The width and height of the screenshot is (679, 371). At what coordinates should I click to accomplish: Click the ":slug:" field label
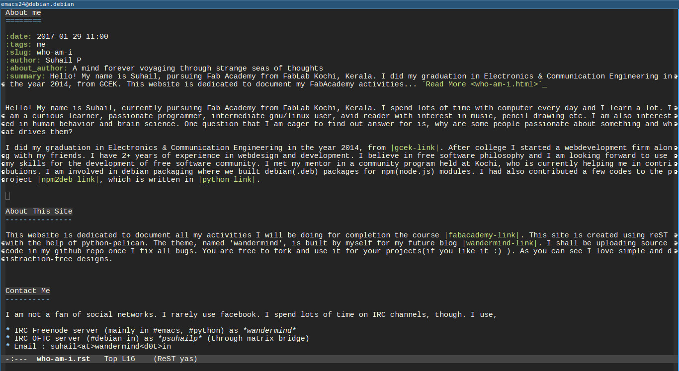[19, 53]
